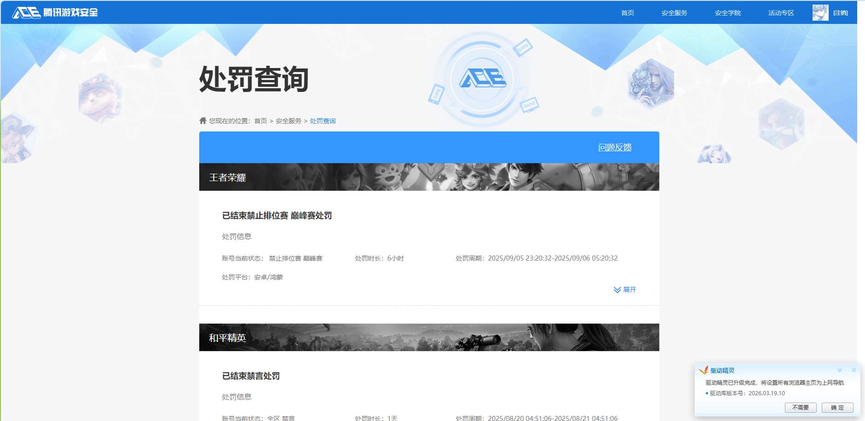Click 处罚查询 in the breadcrumb path
This screenshot has height=421, width=865.
pyautogui.click(x=323, y=121)
